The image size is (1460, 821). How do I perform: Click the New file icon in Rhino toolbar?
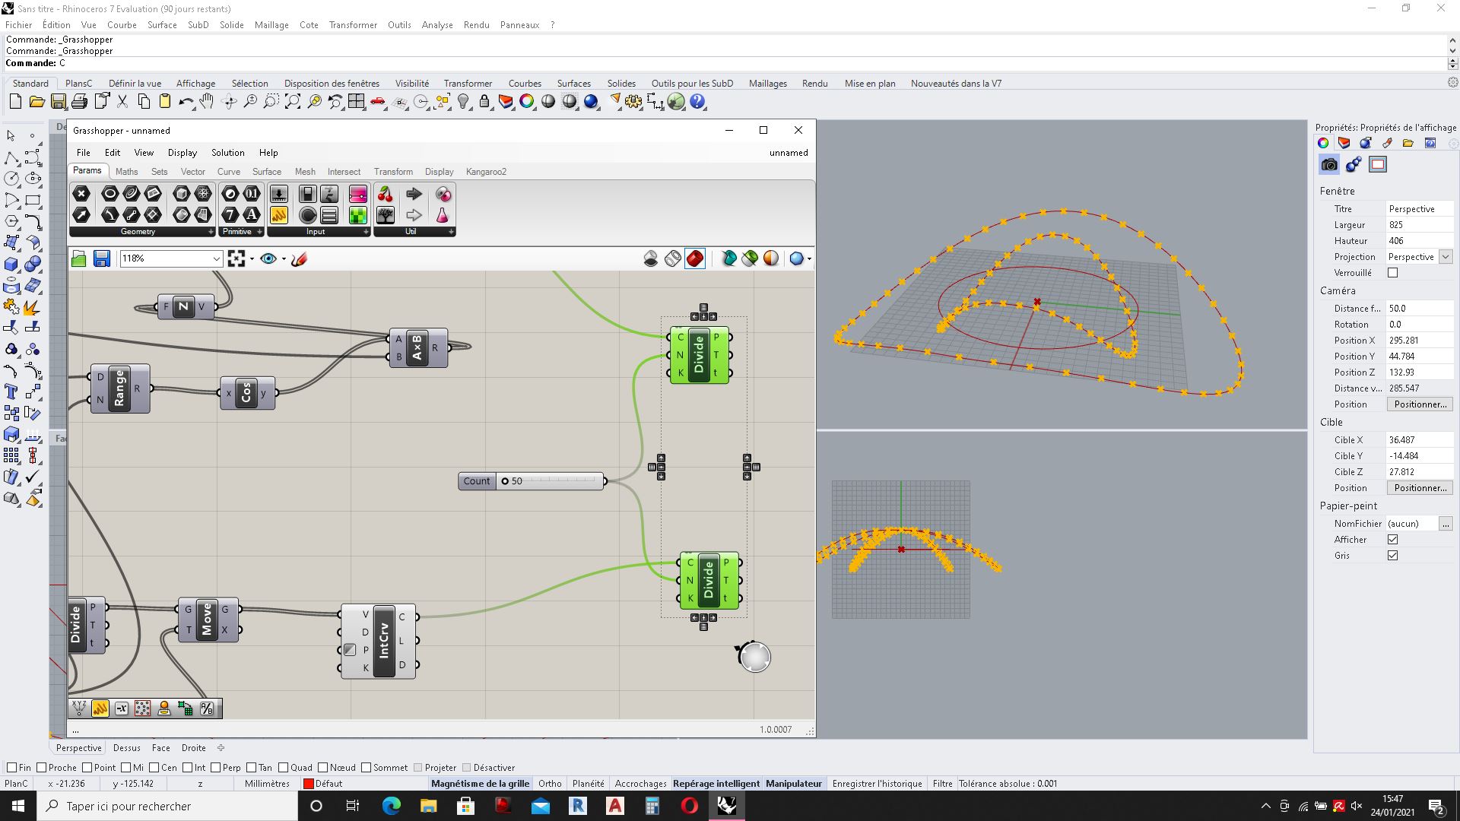(x=15, y=101)
